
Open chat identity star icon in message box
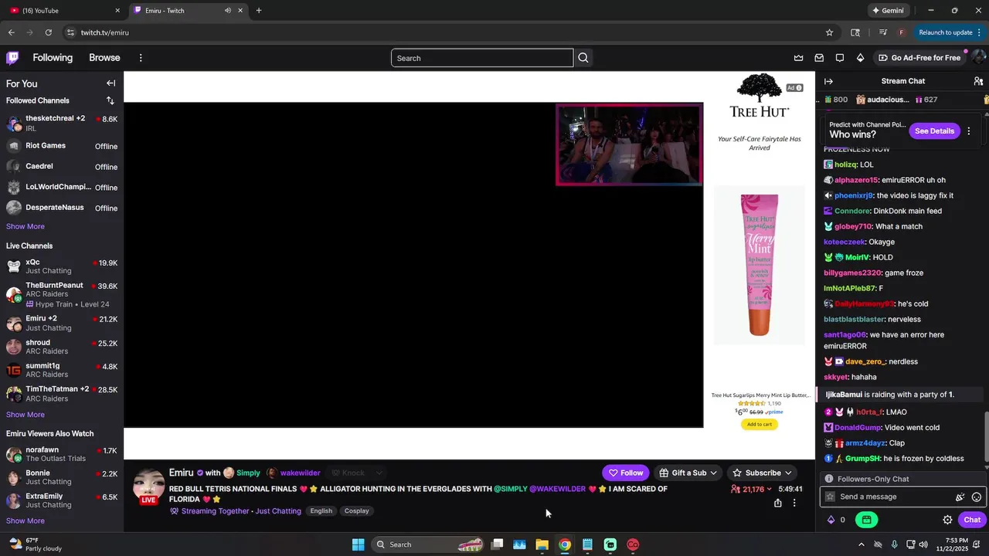[831, 497]
